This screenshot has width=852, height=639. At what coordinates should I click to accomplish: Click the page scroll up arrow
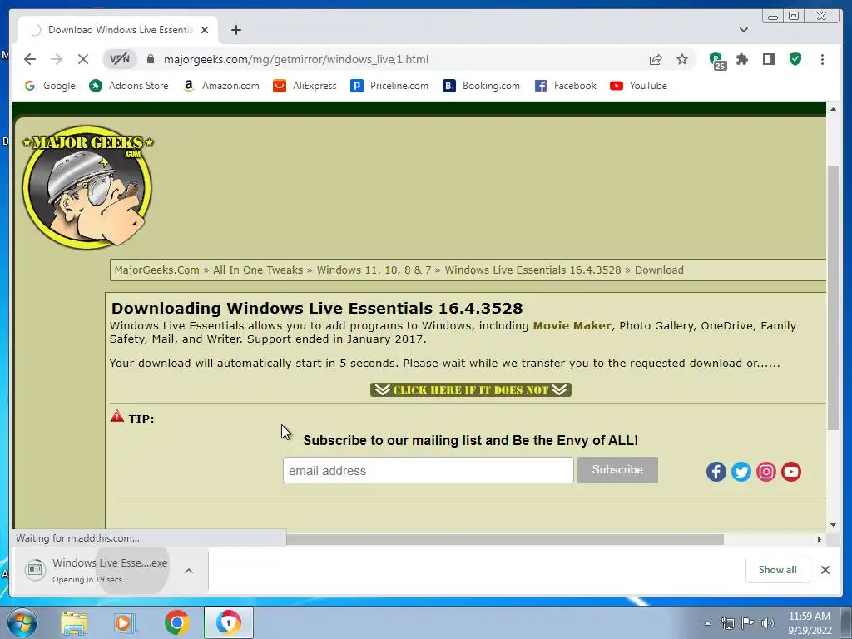click(833, 109)
